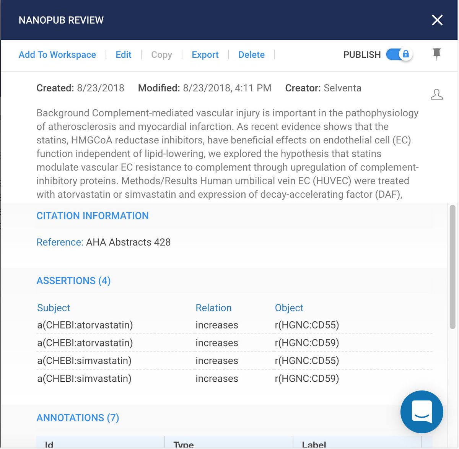459x449 pixels.
Task: Sort by the Object column header
Action: click(289, 308)
